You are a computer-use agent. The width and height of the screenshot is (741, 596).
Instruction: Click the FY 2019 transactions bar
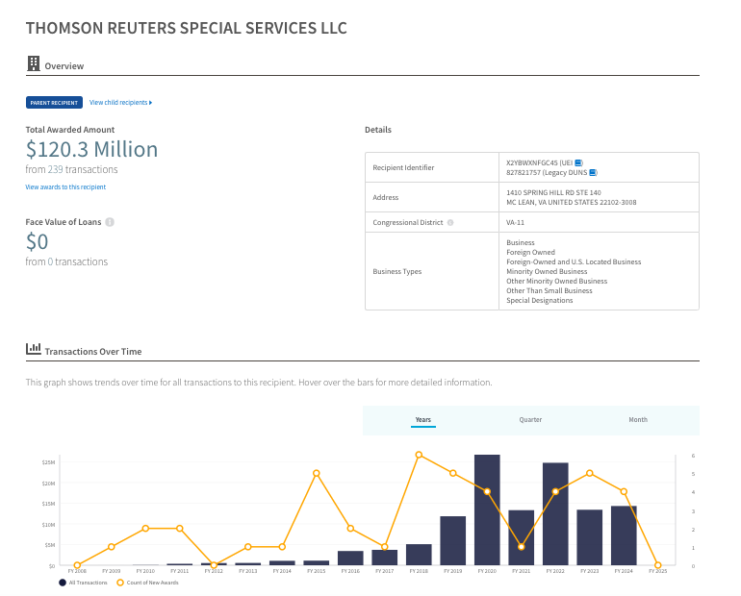pyautogui.click(x=453, y=540)
